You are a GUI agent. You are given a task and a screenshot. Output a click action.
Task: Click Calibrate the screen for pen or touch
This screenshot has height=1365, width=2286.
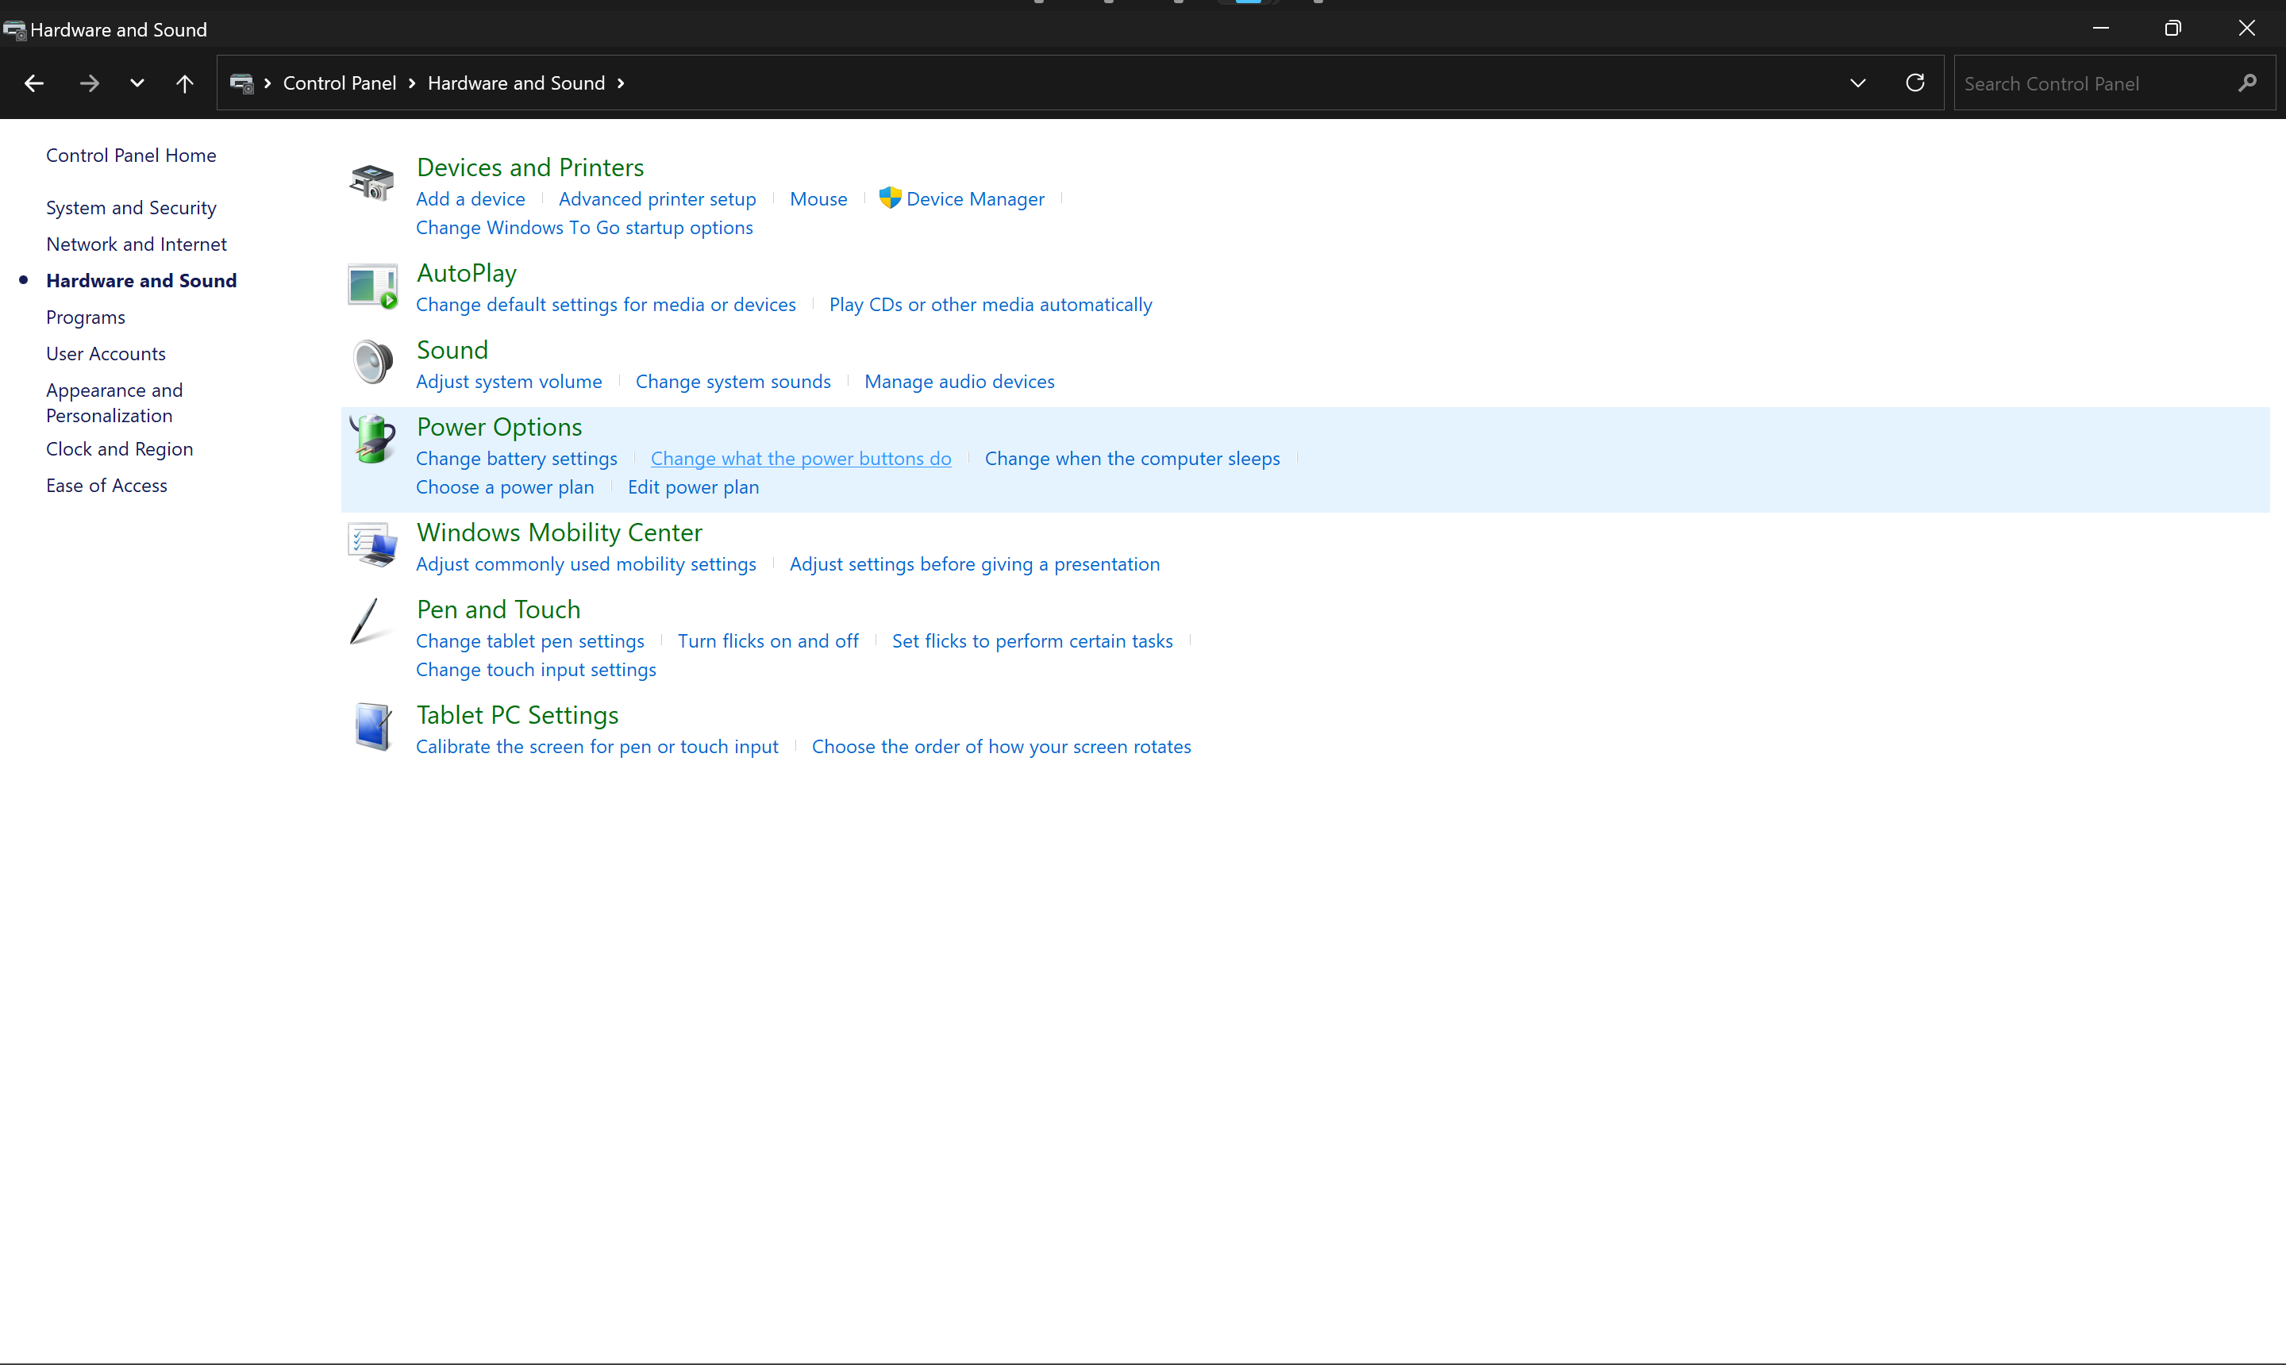pos(596,747)
